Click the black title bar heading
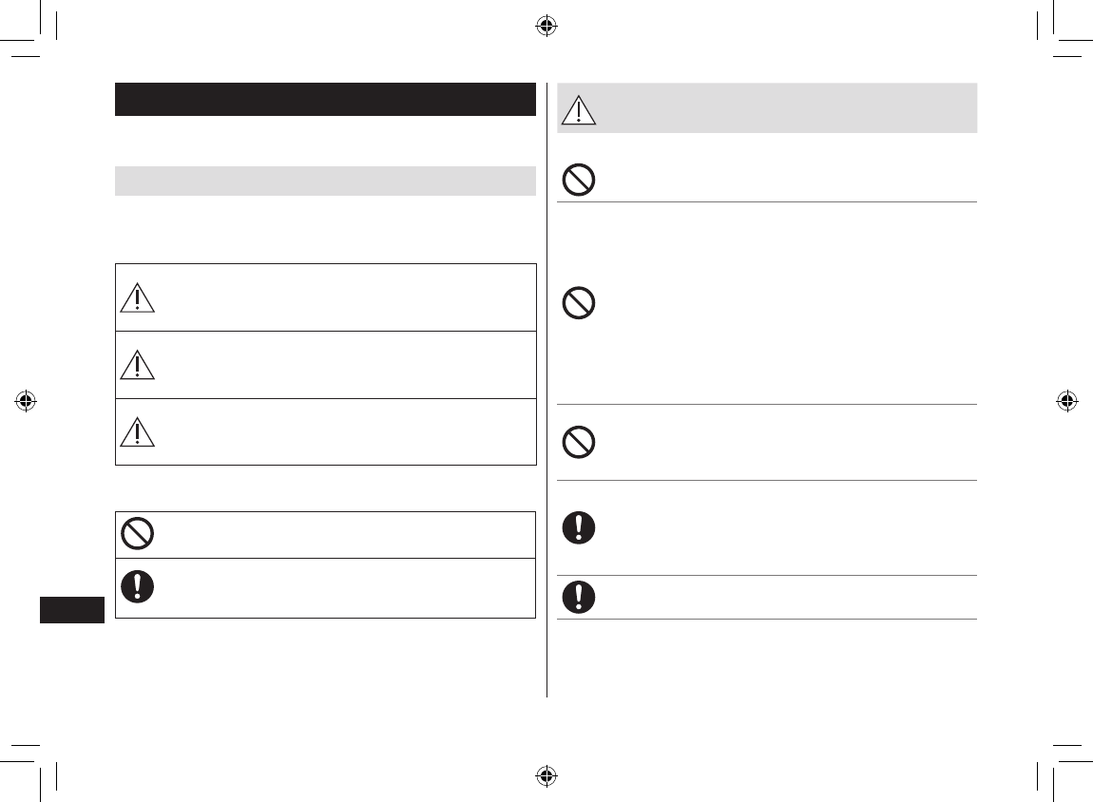Screen dimensions: 1093x802 pyautogui.click(x=326, y=99)
